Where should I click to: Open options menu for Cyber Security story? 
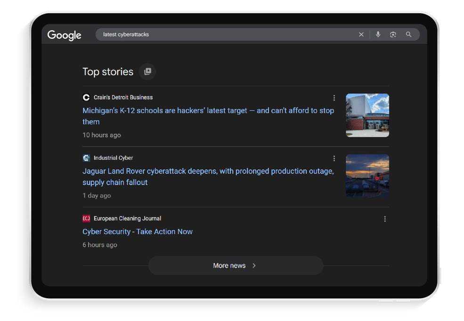pos(385,219)
